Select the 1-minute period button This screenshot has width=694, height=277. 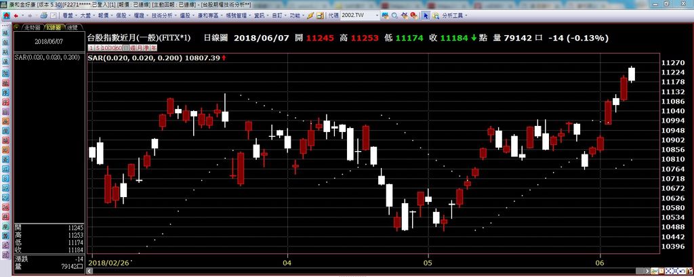click(x=91, y=47)
